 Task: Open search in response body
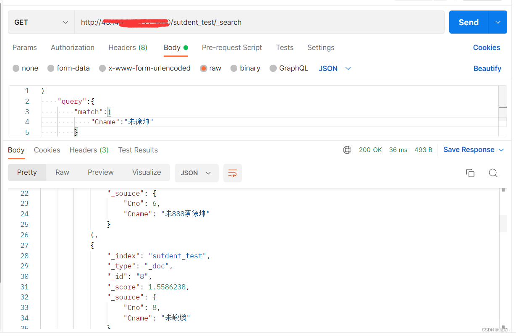(x=493, y=173)
